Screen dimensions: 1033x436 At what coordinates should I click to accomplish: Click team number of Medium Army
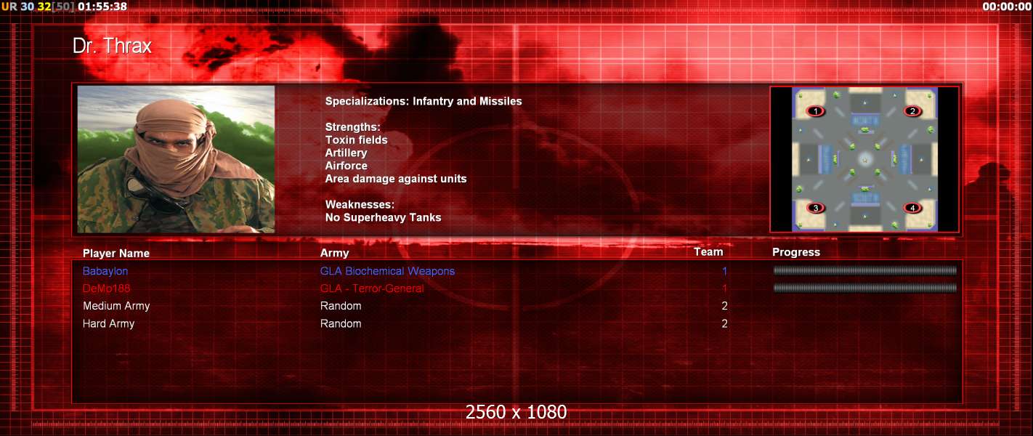click(724, 306)
